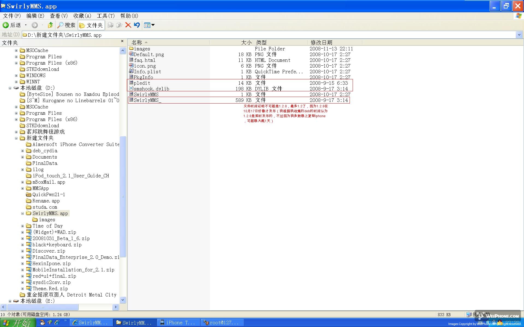Select the smshook.dylib file
This screenshot has width=524, height=327.
pyautogui.click(x=151, y=89)
